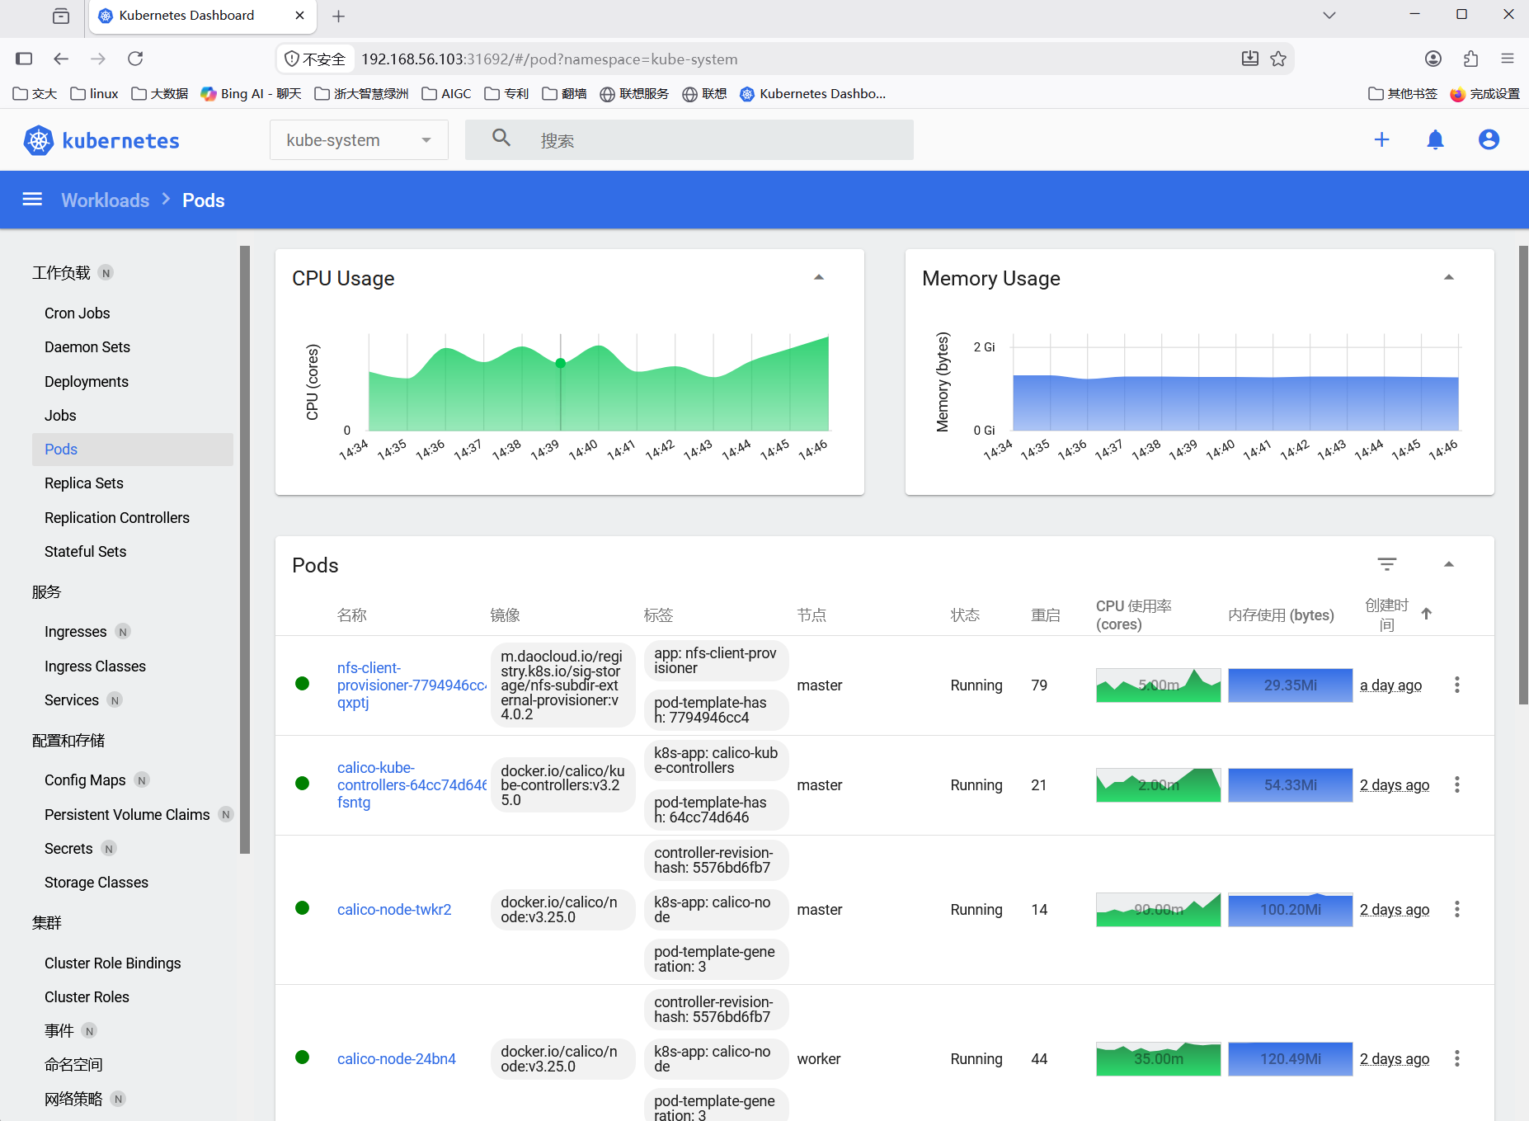Viewport: 1529px width, 1121px height.
Task: Open the notifications bell
Action: pyautogui.click(x=1435, y=139)
